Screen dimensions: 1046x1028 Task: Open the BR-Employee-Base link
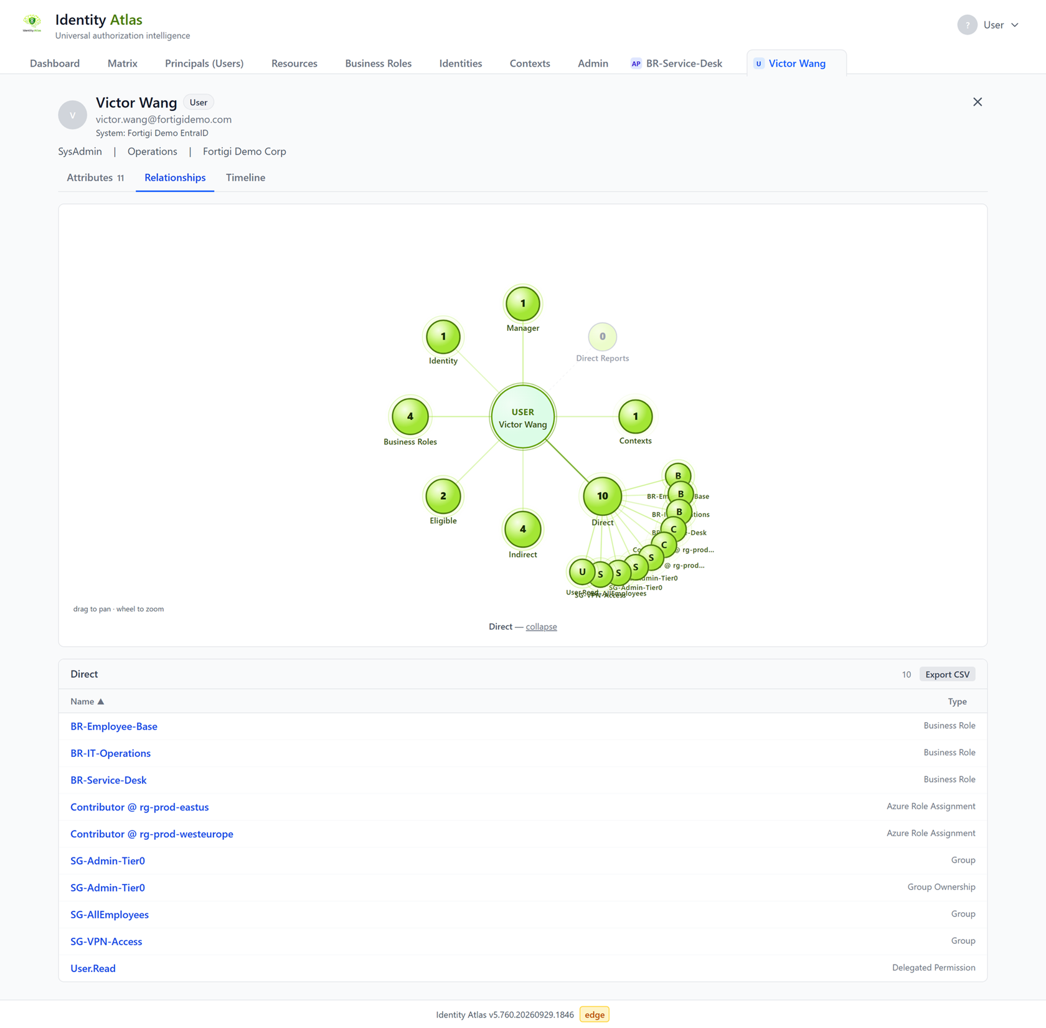click(114, 726)
